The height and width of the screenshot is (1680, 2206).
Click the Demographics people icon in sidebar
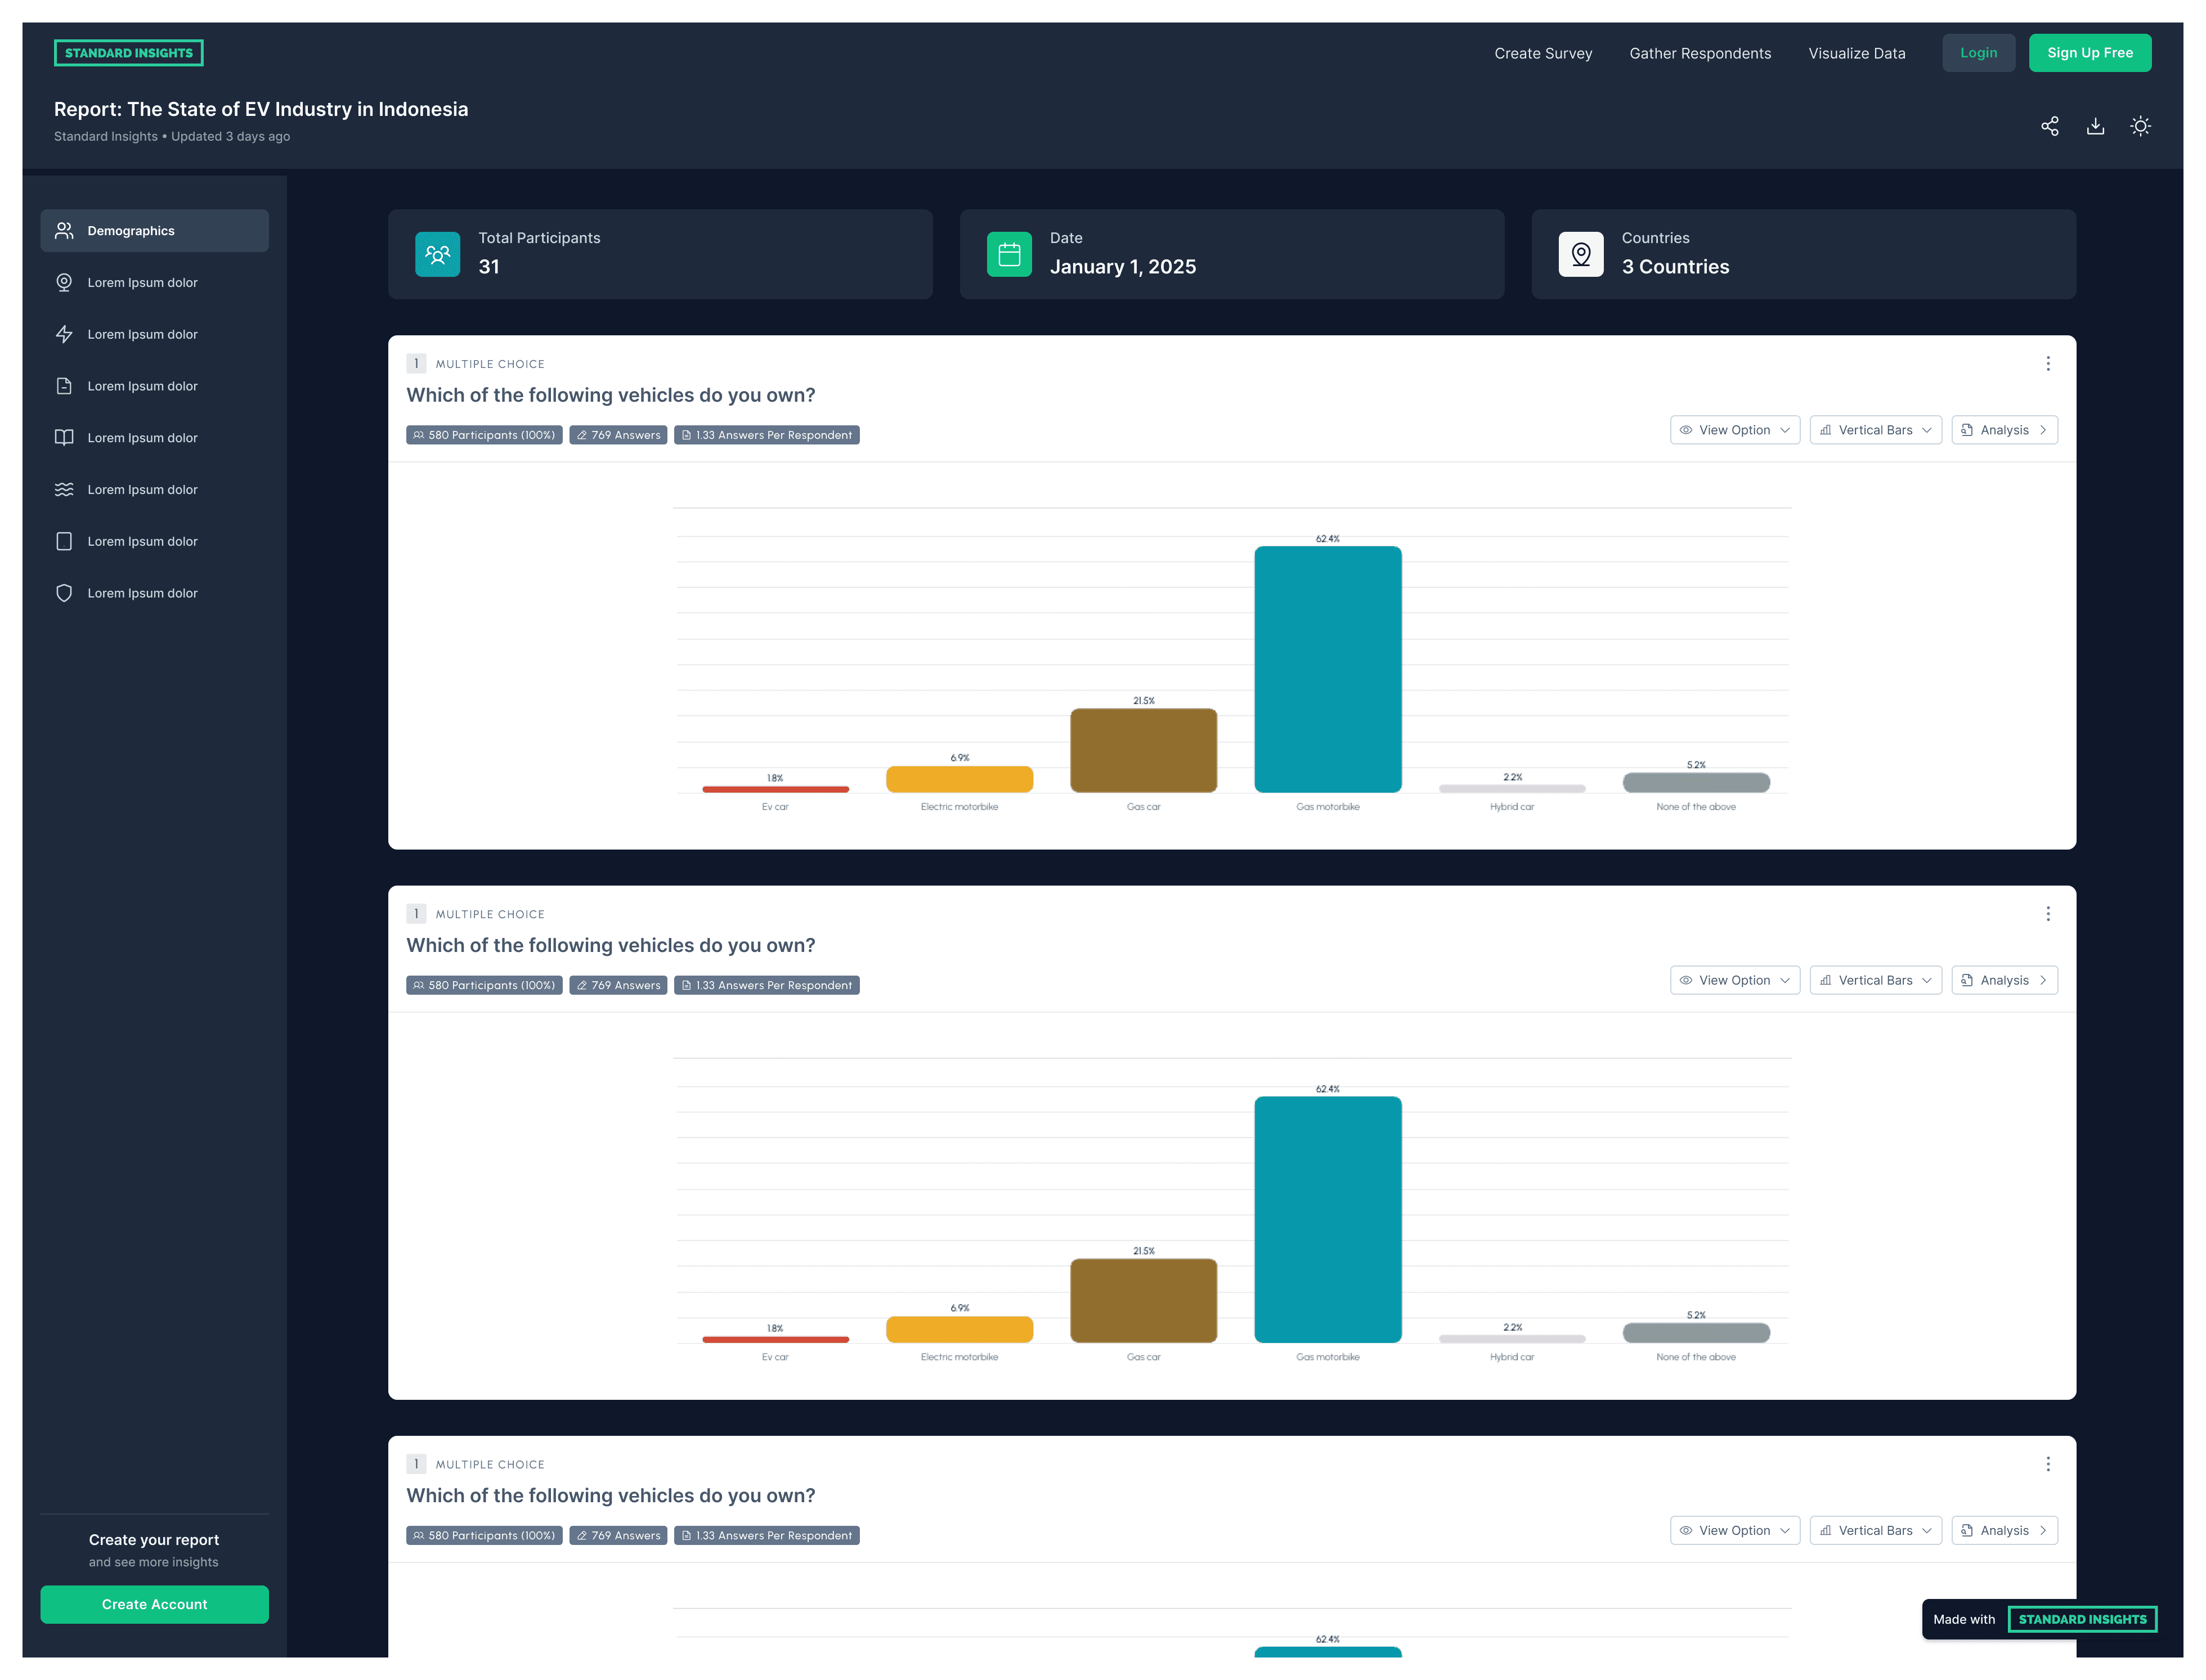(64, 231)
